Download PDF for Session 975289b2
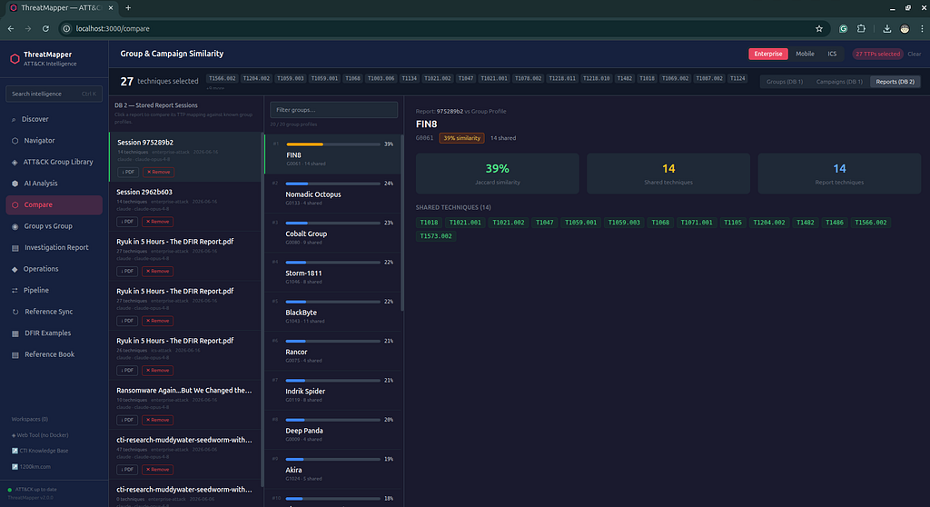930x507 pixels. 127,172
